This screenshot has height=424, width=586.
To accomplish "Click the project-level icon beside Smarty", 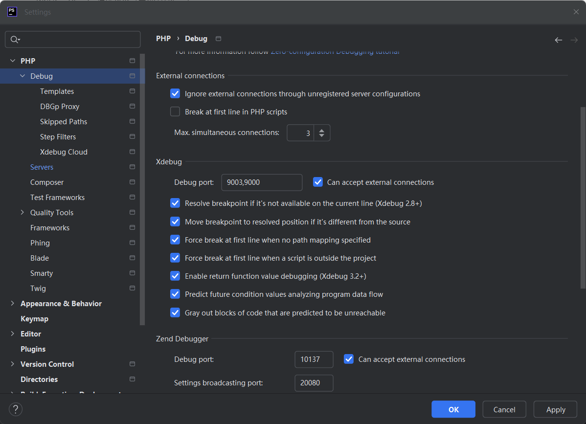I will (132, 273).
